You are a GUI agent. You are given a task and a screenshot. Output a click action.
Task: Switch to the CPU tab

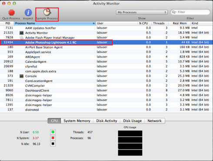[x=54, y=121]
